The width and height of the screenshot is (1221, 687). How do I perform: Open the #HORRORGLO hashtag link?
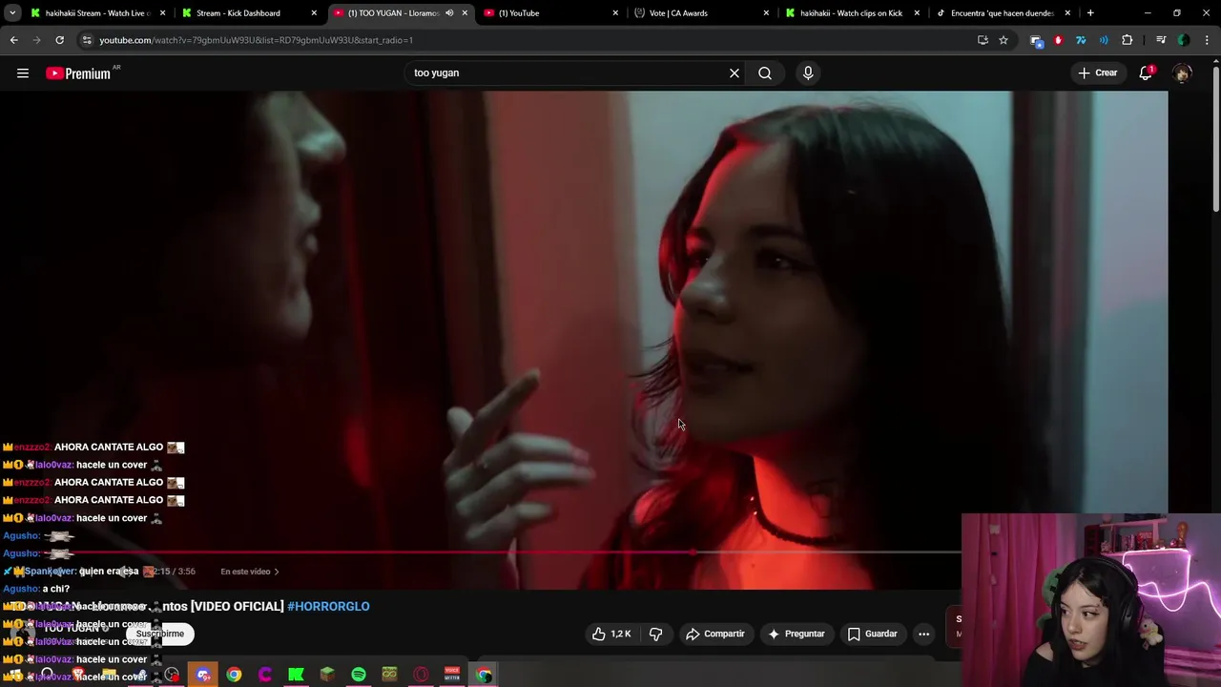pyautogui.click(x=328, y=606)
